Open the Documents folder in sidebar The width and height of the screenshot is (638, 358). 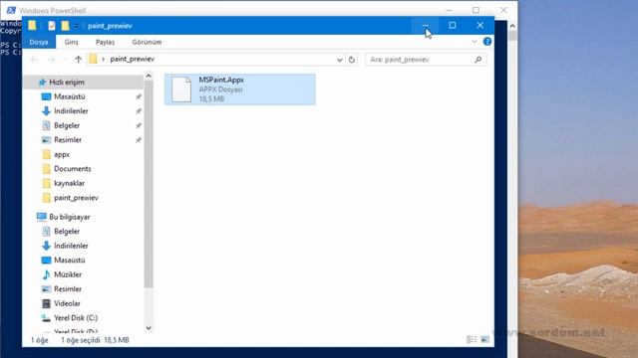pos(73,169)
